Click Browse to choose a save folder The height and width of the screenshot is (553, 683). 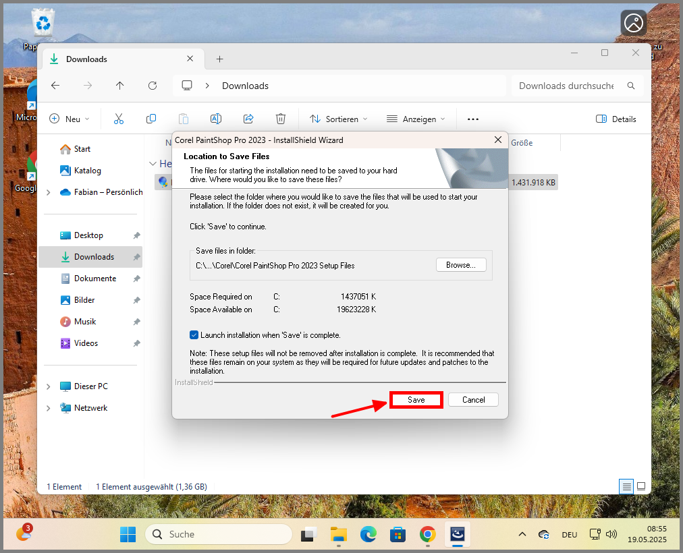(x=460, y=264)
